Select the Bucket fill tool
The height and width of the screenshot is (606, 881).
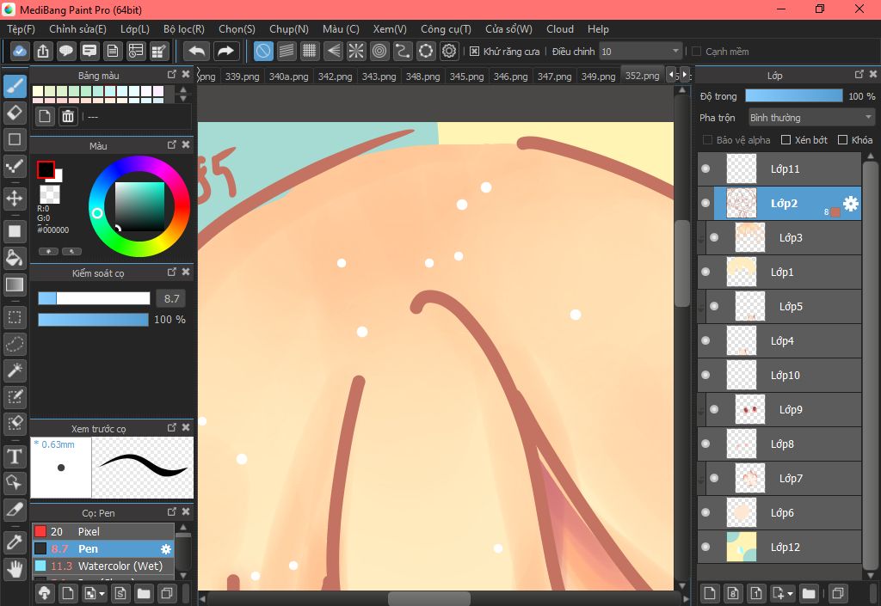15,258
